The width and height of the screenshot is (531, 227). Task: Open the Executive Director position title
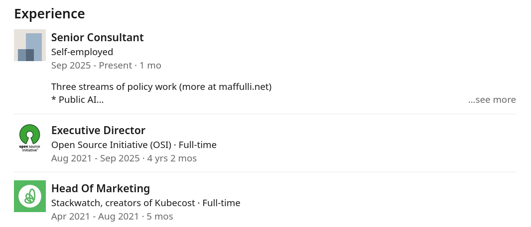(98, 131)
